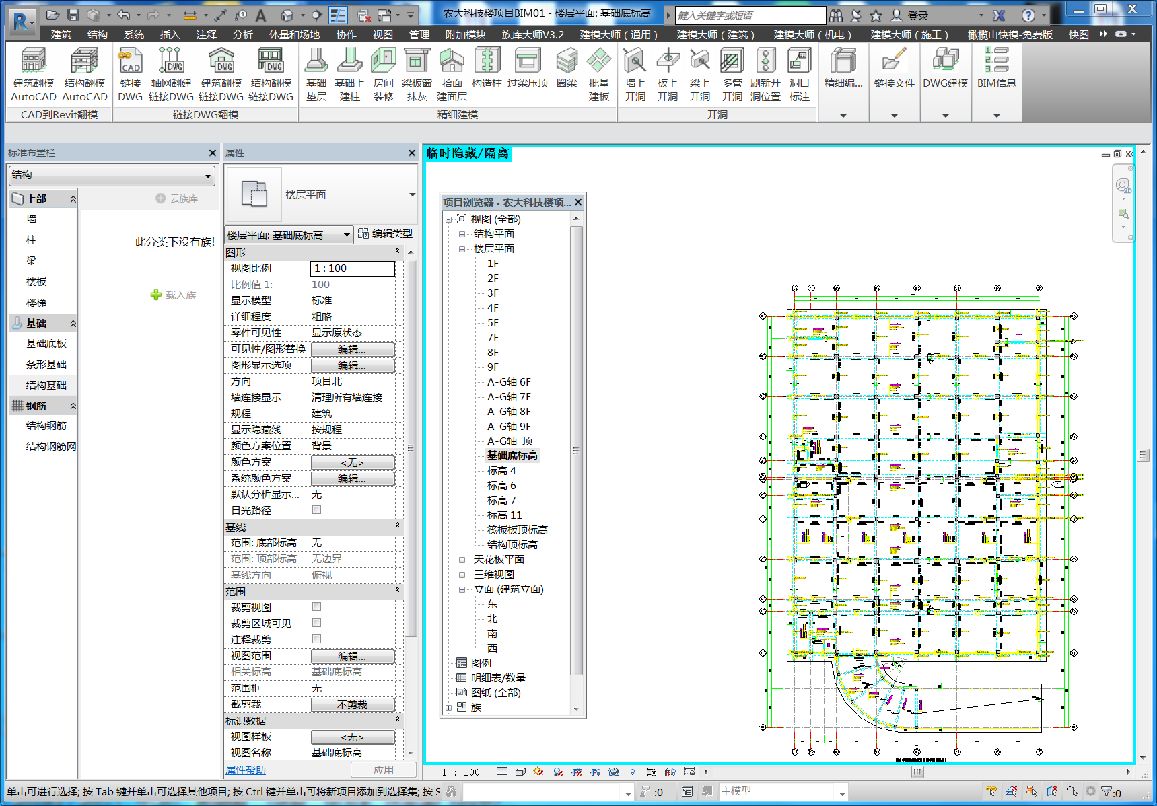Collapse the 上部 section in 标准布置栏
Viewport: 1157px width, 806px height.
tap(73, 199)
